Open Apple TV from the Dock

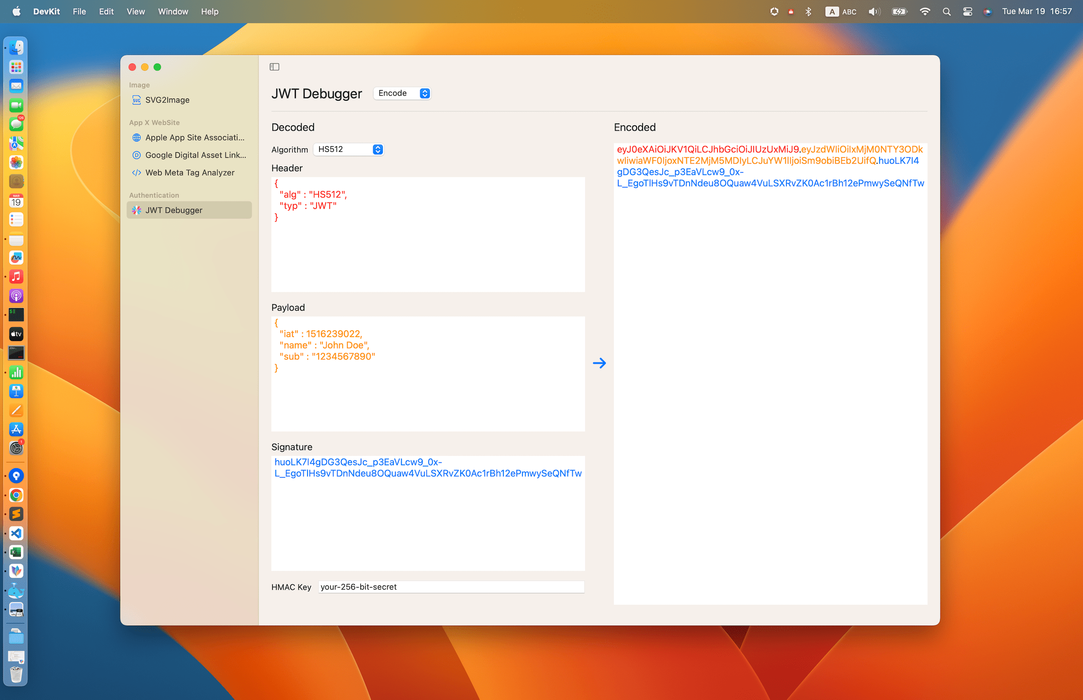16,334
